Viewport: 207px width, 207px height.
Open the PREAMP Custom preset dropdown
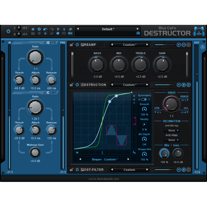[130, 45]
